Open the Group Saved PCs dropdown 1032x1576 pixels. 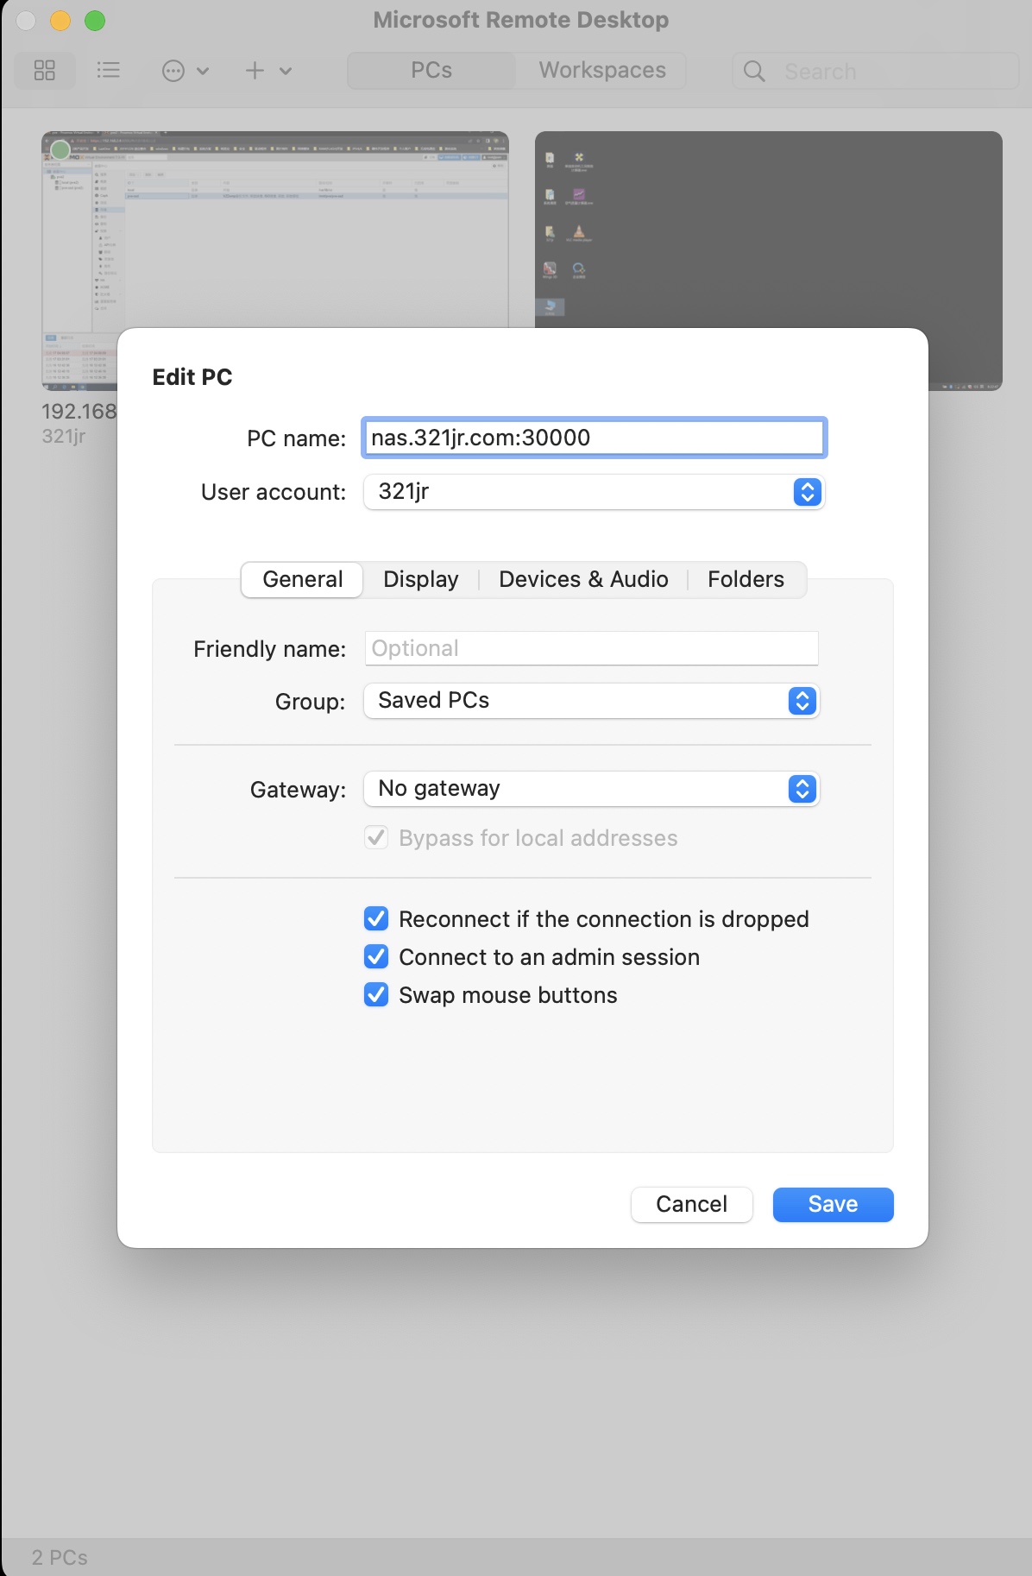(591, 701)
